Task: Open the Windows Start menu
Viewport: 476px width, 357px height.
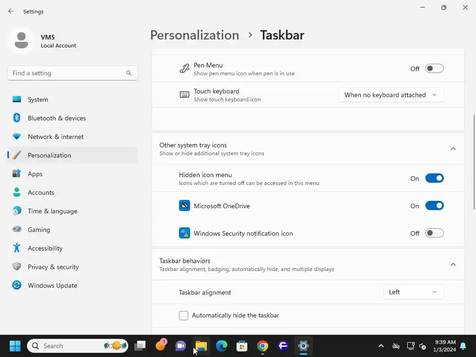Action: (15, 346)
